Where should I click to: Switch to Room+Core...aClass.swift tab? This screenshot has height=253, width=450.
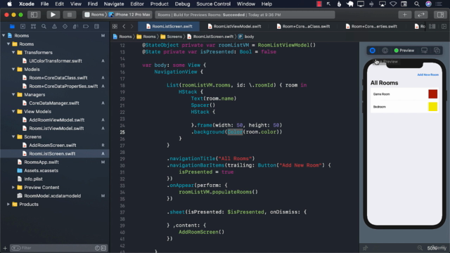point(303,27)
